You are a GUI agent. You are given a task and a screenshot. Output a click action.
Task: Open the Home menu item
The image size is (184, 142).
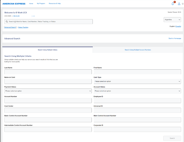(31, 4)
